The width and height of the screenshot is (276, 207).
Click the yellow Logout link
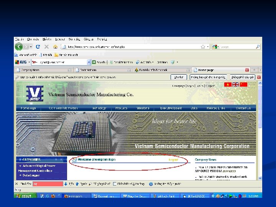coord(173,159)
